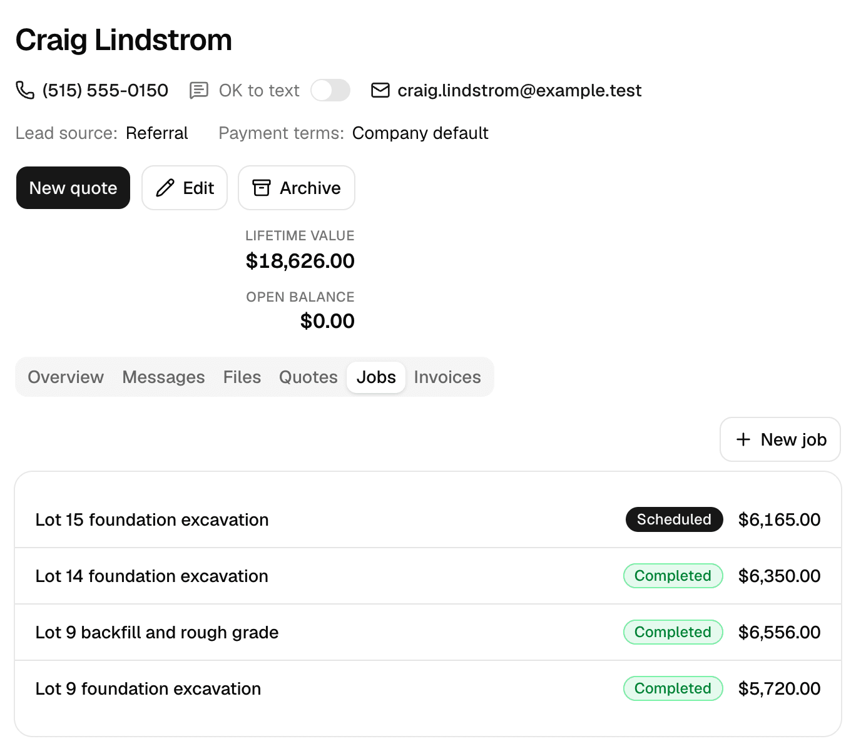Click the plus icon for New job

[743, 439]
